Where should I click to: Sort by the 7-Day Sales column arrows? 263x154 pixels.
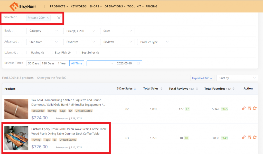(135, 89)
